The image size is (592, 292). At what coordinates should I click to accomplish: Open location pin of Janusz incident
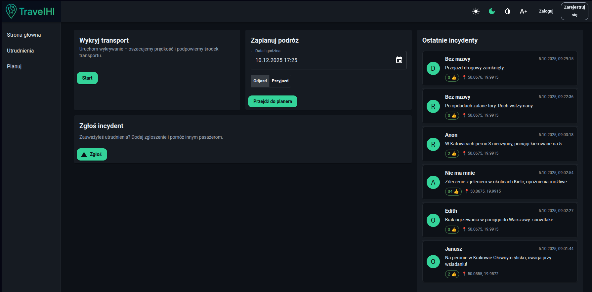[464, 274]
